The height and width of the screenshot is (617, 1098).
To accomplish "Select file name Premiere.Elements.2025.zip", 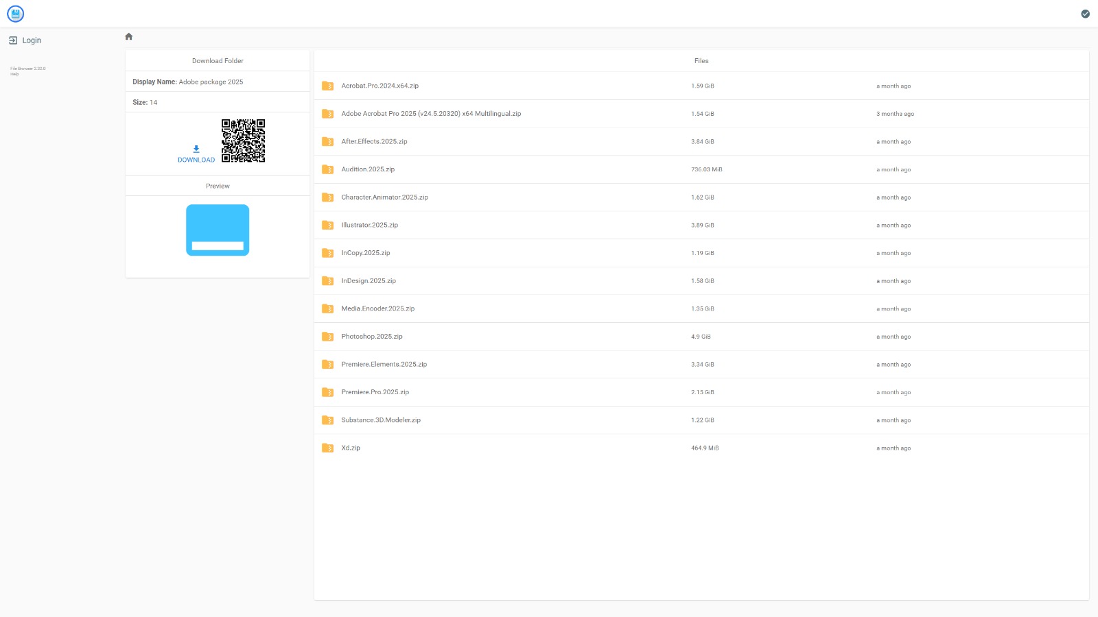I will coord(384,364).
